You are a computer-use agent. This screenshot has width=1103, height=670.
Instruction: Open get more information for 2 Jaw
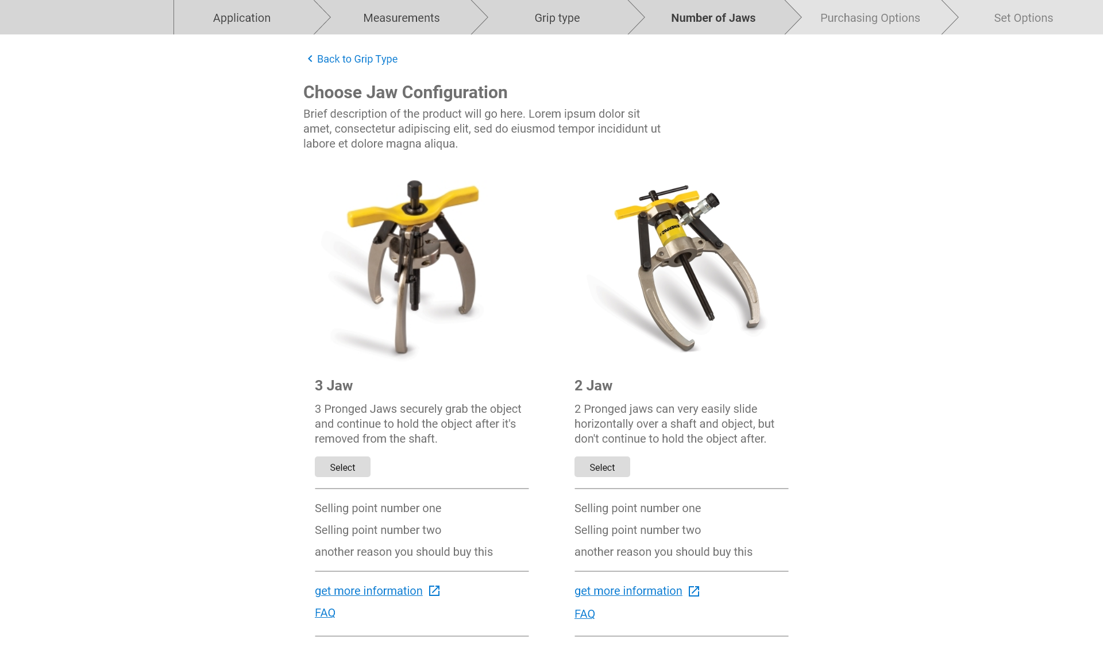tap(628, 591)
